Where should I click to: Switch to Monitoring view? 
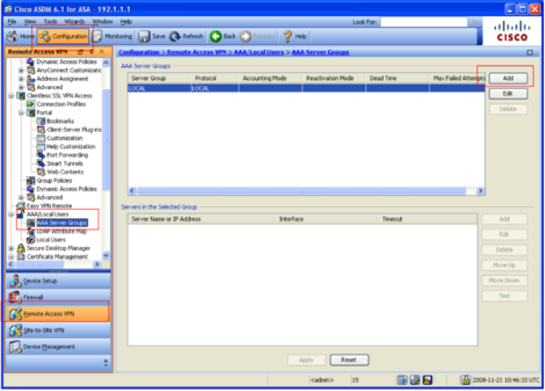113,36
